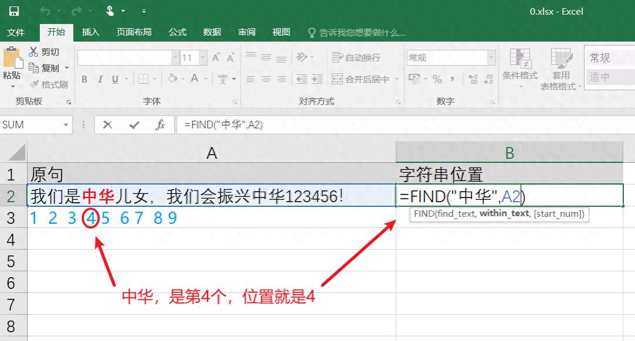
Task: Open Customize Quick Access Toolbar arrow
Action: [144, 11]
